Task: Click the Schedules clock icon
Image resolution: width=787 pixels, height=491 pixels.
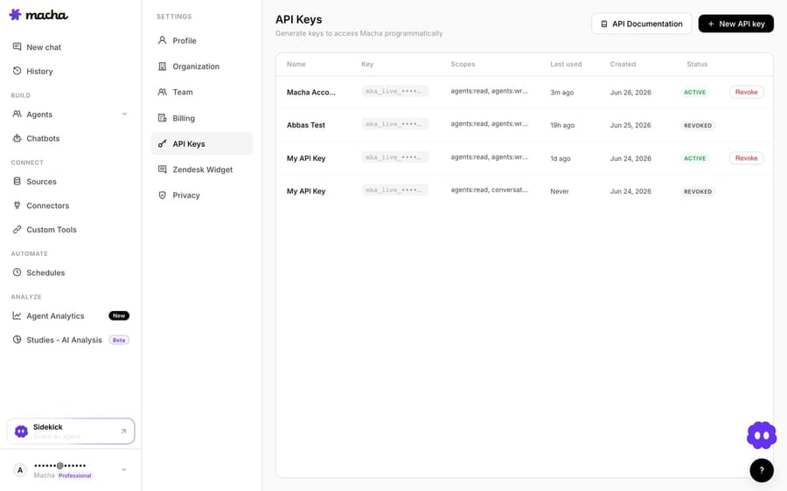Action: [17, 273]
